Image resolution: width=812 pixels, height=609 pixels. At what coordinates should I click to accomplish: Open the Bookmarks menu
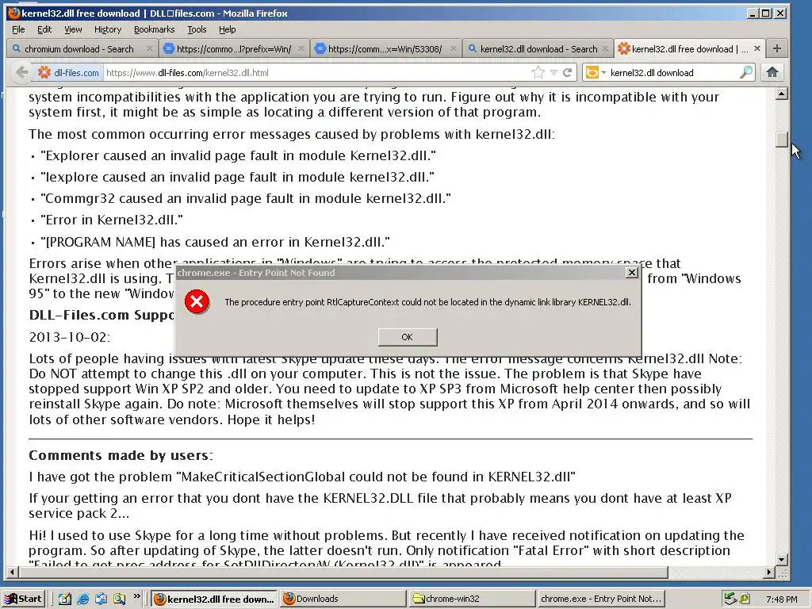(155, 29)
